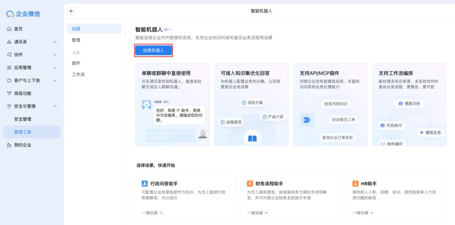Expand the 应用管理 chevron

[x=55, y=68]
